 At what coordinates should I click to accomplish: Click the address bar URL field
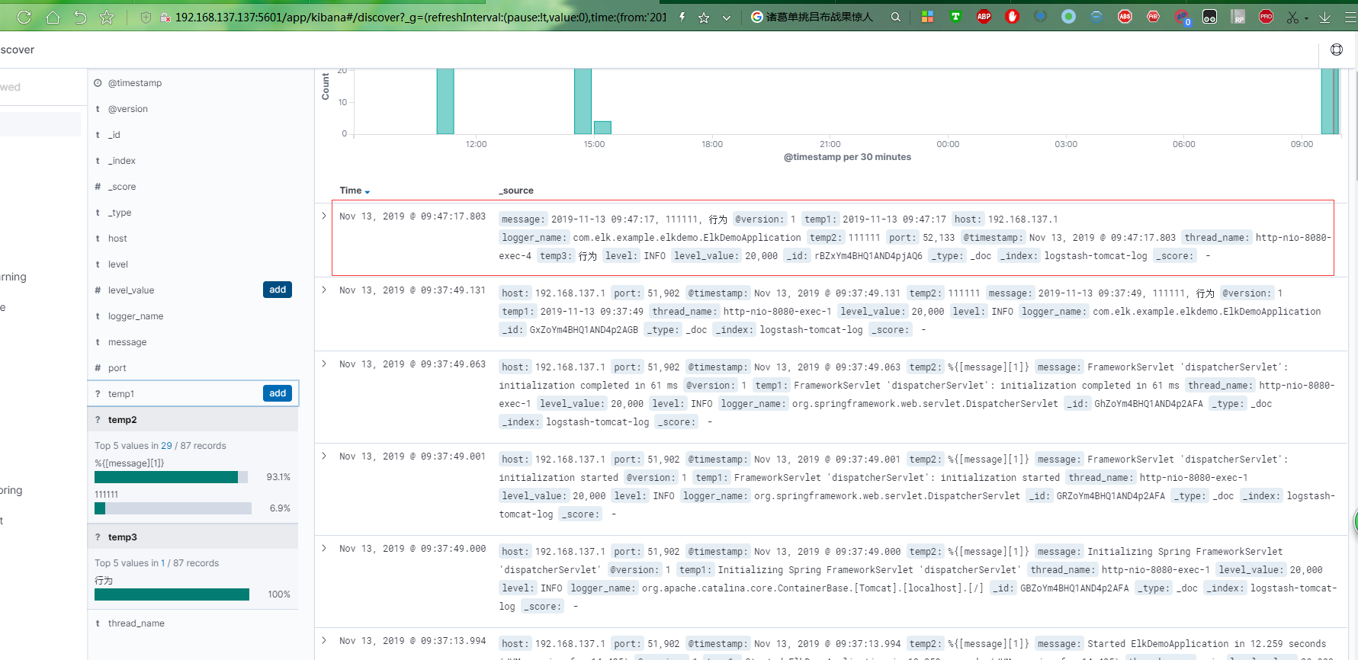point(421,17)
